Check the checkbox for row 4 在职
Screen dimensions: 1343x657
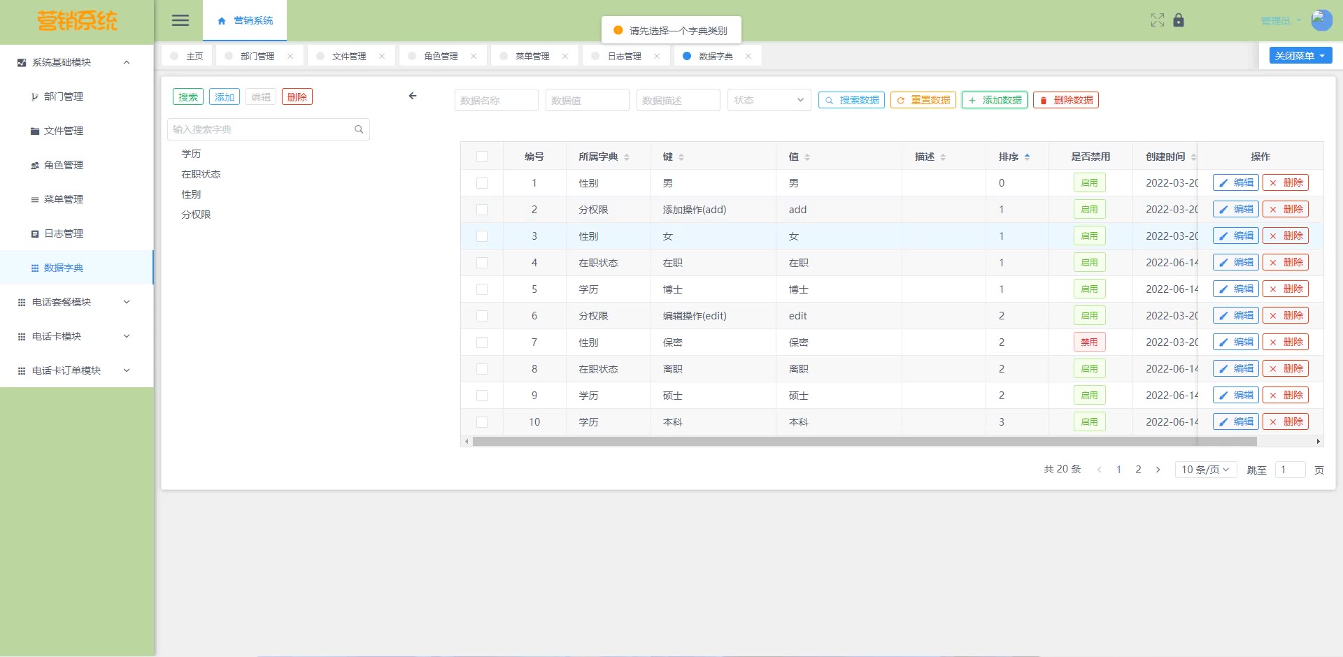tap(482, 263)
